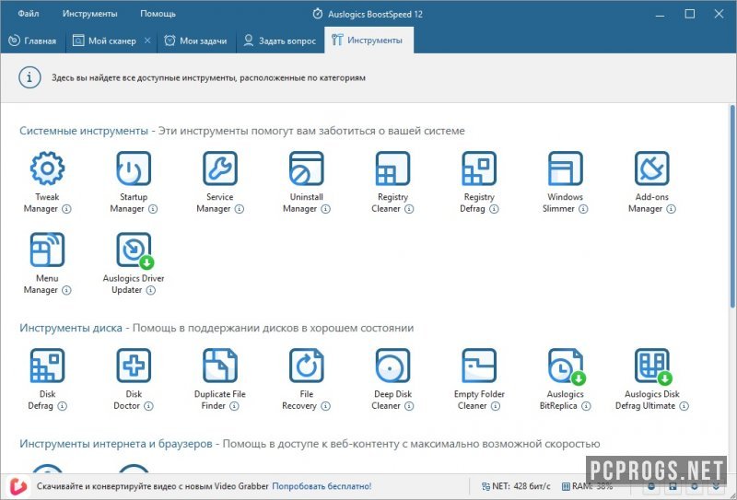
Task: Open the Файл menu
Action: tap(29, 14)
